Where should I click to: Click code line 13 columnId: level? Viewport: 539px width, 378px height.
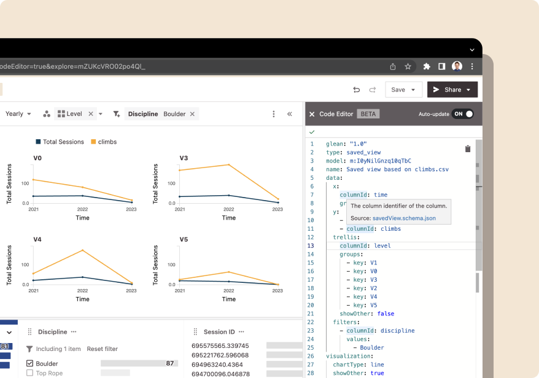pos(365,245)
